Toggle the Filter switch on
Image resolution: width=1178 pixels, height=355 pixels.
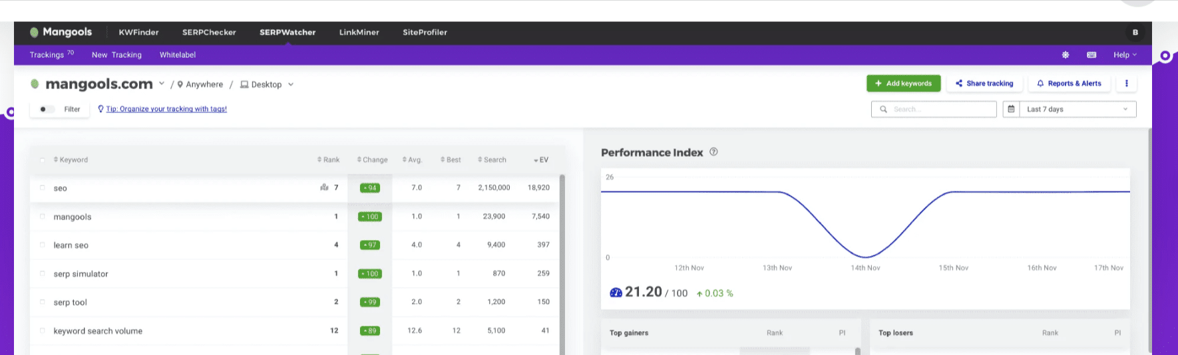click(x=45, y=109)
